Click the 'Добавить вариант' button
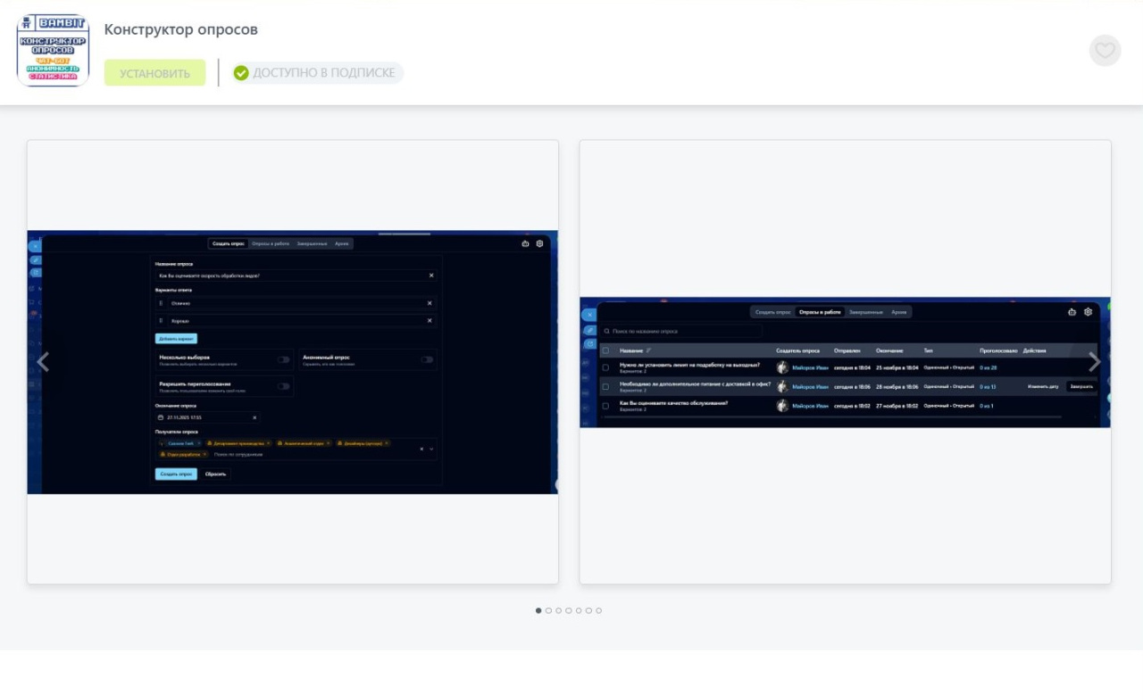Viewport: 1143px width, 700px height. coord(176,339)
